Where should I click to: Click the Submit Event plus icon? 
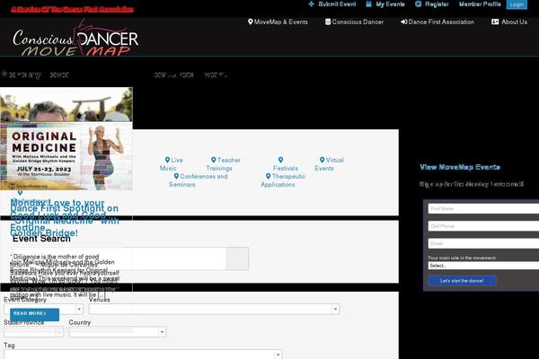(x=312, y=4)
